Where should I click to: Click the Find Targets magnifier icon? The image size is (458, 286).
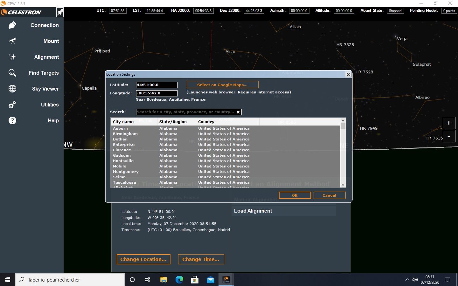point(12,73)
